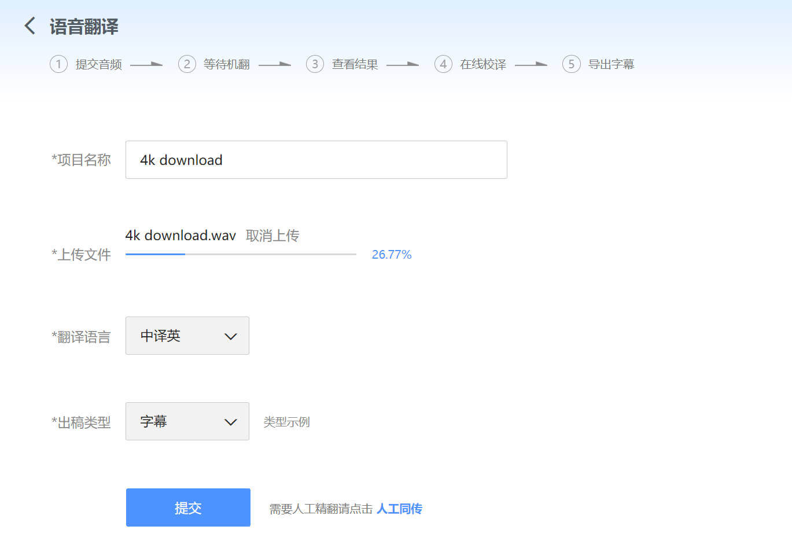
Task: Click step 3 查看结果 circle icon
Action: coord(315,64)
